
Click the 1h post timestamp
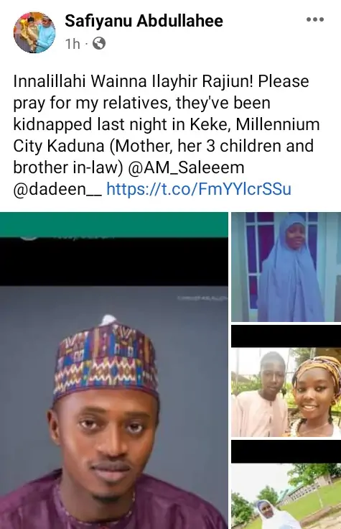tap(73, 44)
